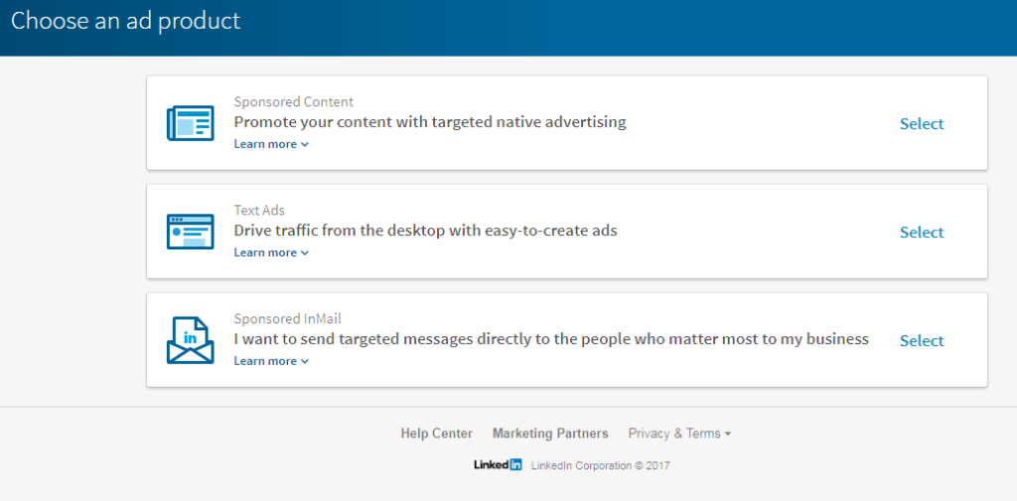Viewport: 1017px width, 501px height.
Task: Click 'Drive traffic from the desktop' description
Action: [x=425, y=231]
